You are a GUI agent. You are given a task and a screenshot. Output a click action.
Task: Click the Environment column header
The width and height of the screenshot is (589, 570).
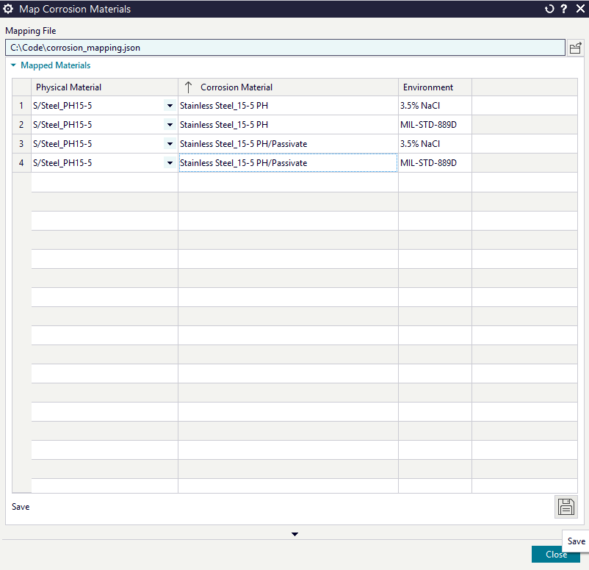click(x=435, y=87)
